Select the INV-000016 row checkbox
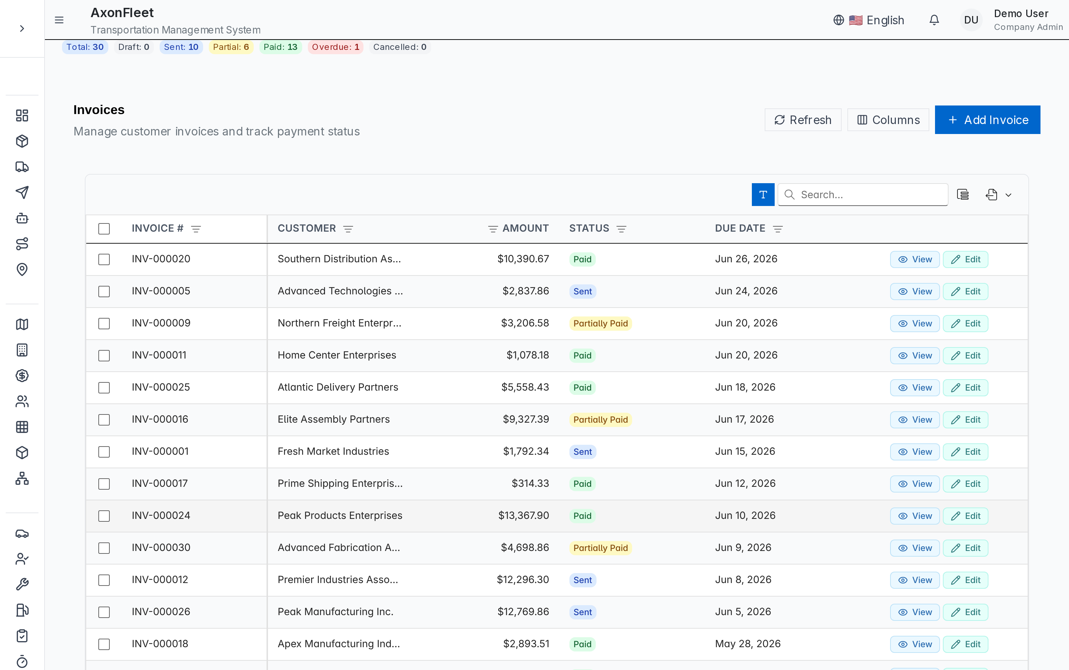Image resolution: width=1069 pixels, height=670 pixels. point(104,419)
